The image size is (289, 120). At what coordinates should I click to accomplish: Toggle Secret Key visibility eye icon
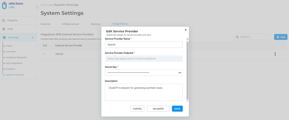179,73
